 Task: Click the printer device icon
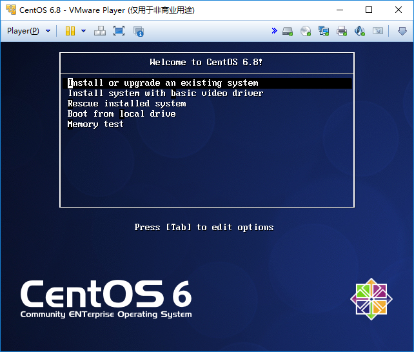pyautogui.click(x=342, y=31)
